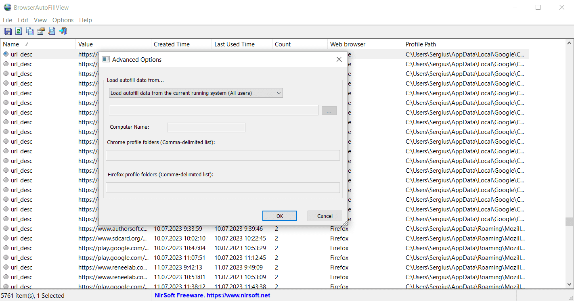Screen dimensions: 574x301
Task: Sort by the Profile Path column header
Action: (466, 44)
